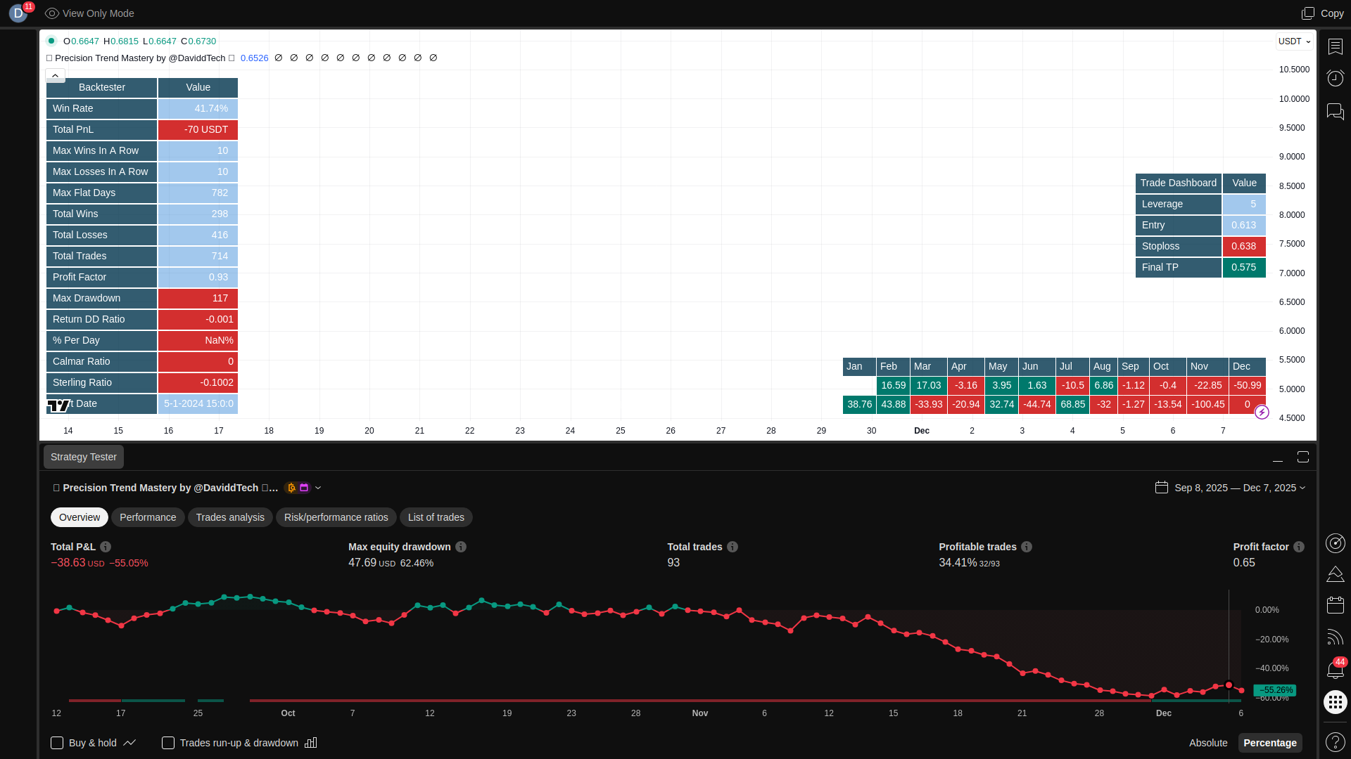Open the chat messages icon
This screenshot has width=1351, height=759.
click(1335, 111)
